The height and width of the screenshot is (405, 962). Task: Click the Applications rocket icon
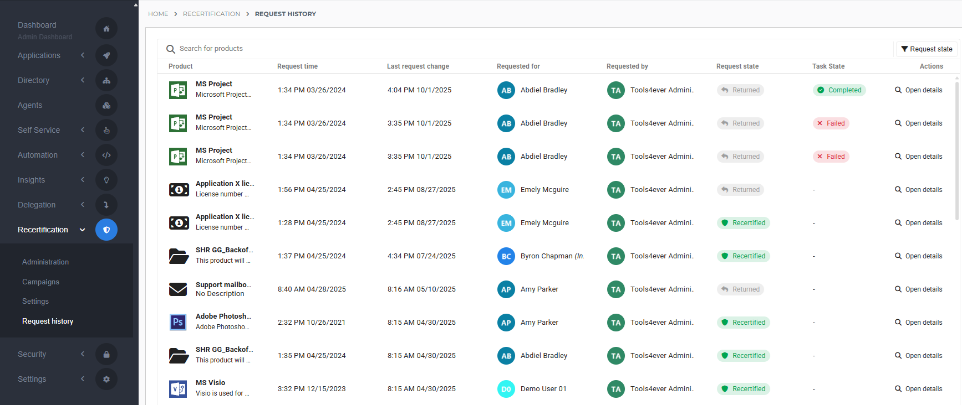click(x=106, y=55)
